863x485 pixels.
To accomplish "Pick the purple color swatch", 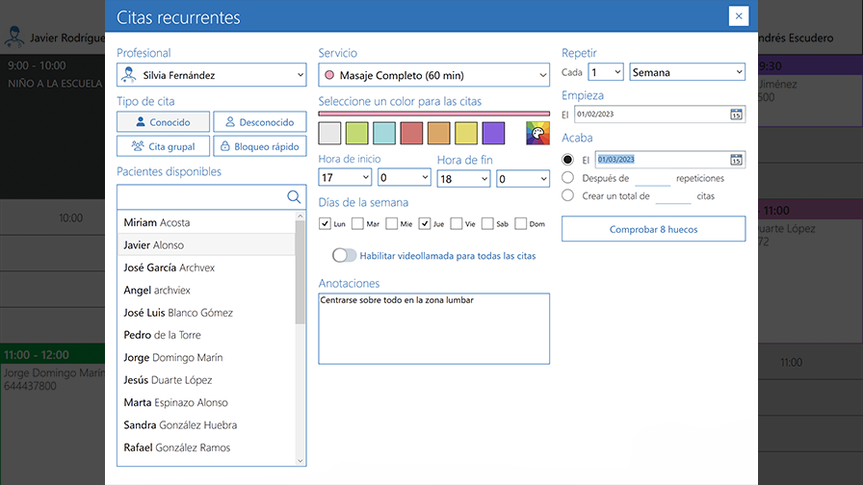I will pyautogui.click(x=493, y=134).
